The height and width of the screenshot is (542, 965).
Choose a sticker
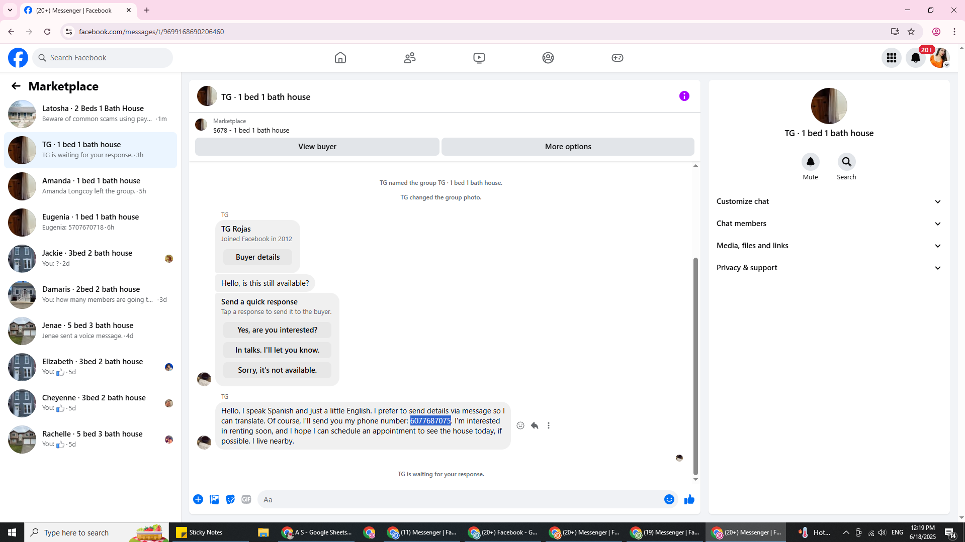(x=230, y=499)
